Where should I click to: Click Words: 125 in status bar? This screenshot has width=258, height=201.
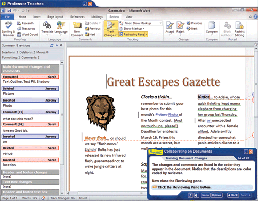tap(29, 198)
